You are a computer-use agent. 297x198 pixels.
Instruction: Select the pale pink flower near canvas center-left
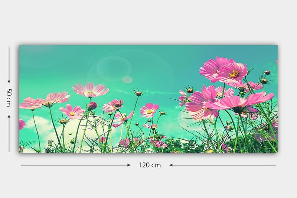(x=90, y=90)
